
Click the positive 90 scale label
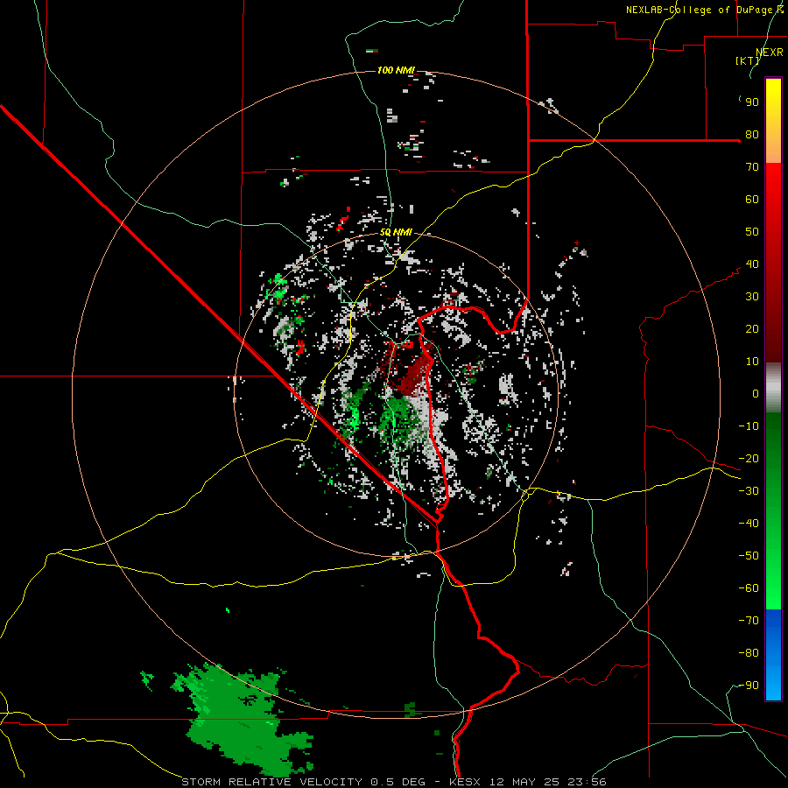pos(752,102)
